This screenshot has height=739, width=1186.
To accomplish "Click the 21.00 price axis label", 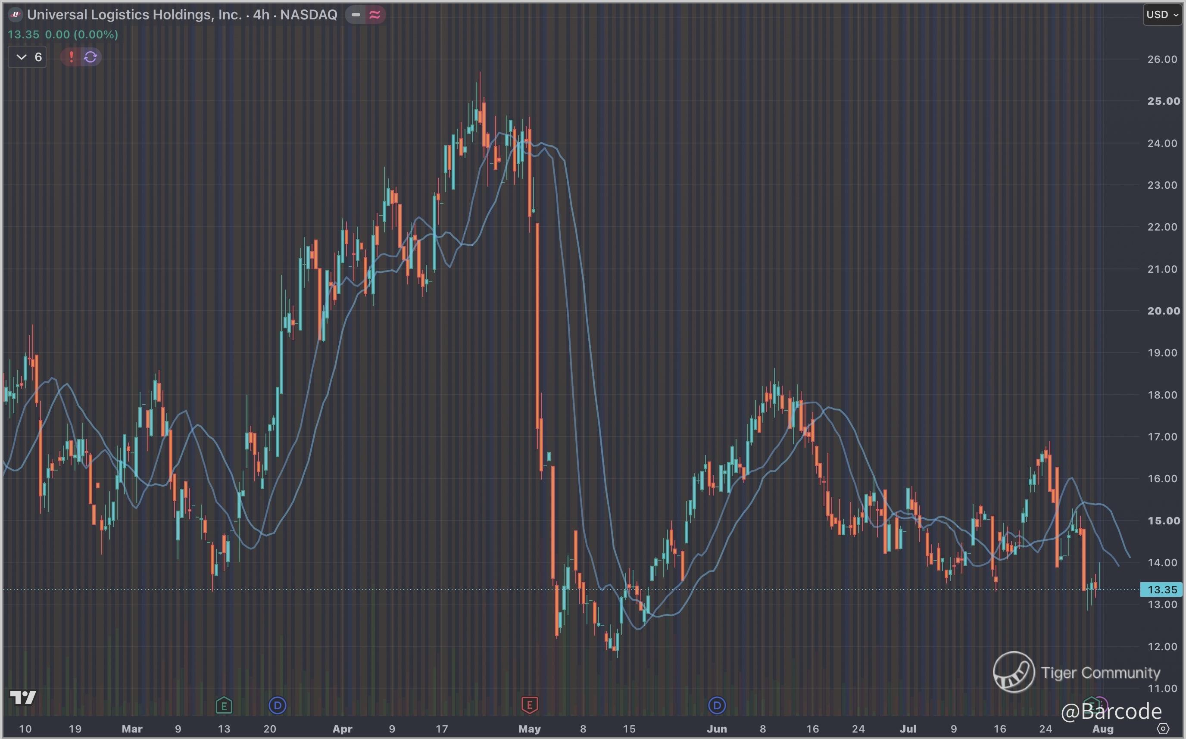I will 1162,269.
